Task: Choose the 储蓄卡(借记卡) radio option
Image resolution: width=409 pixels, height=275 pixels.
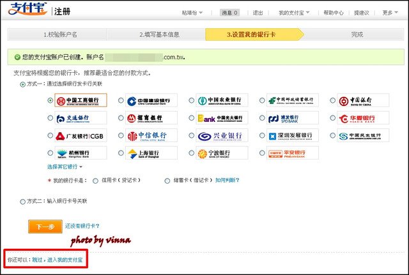Action: [x=167, y=181]
